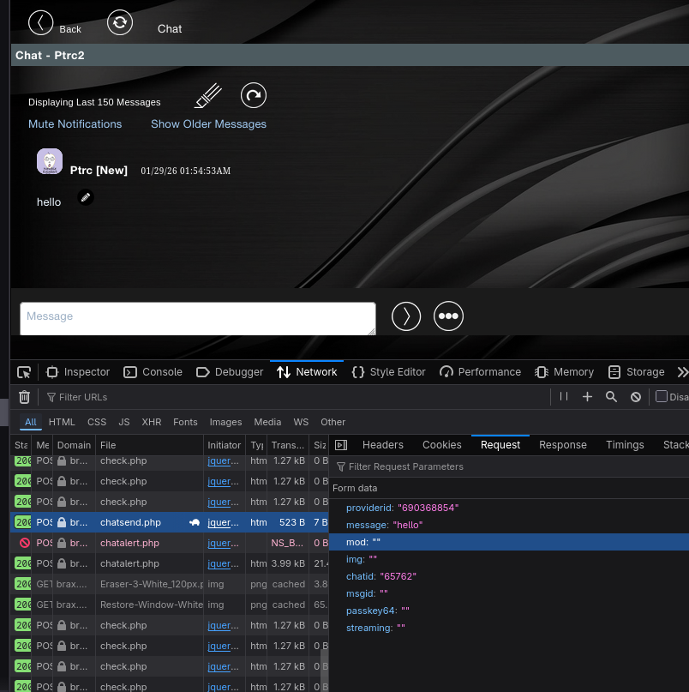Click the pencil edit icon beside hello

[86, 197]
